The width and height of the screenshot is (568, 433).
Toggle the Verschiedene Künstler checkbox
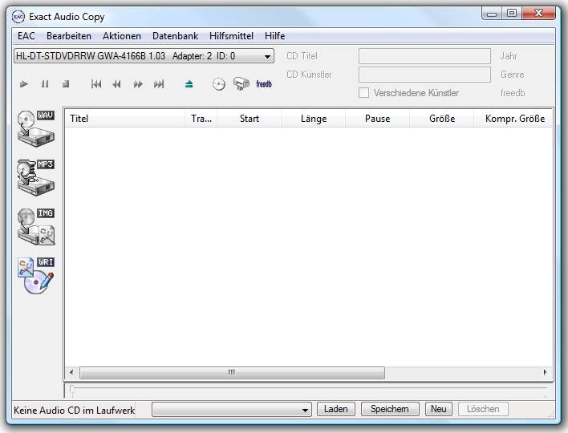363,93
